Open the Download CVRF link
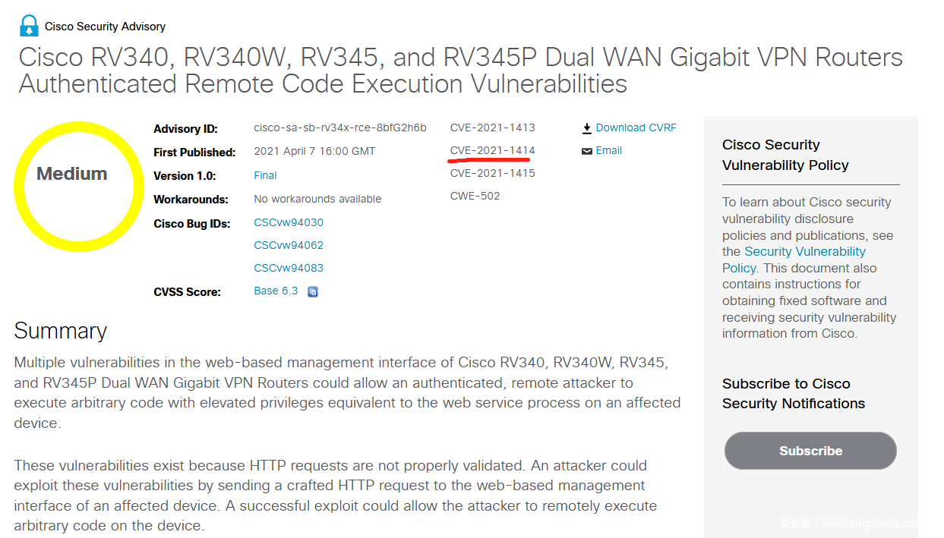 pyautogui.click(x=636, y=128)
